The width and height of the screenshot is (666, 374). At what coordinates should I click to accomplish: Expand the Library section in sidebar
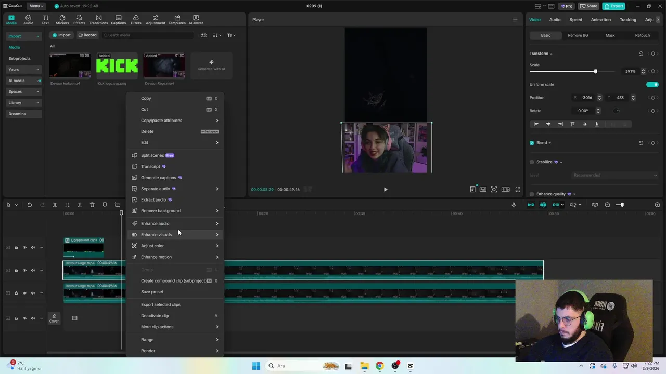pos(24,103)
